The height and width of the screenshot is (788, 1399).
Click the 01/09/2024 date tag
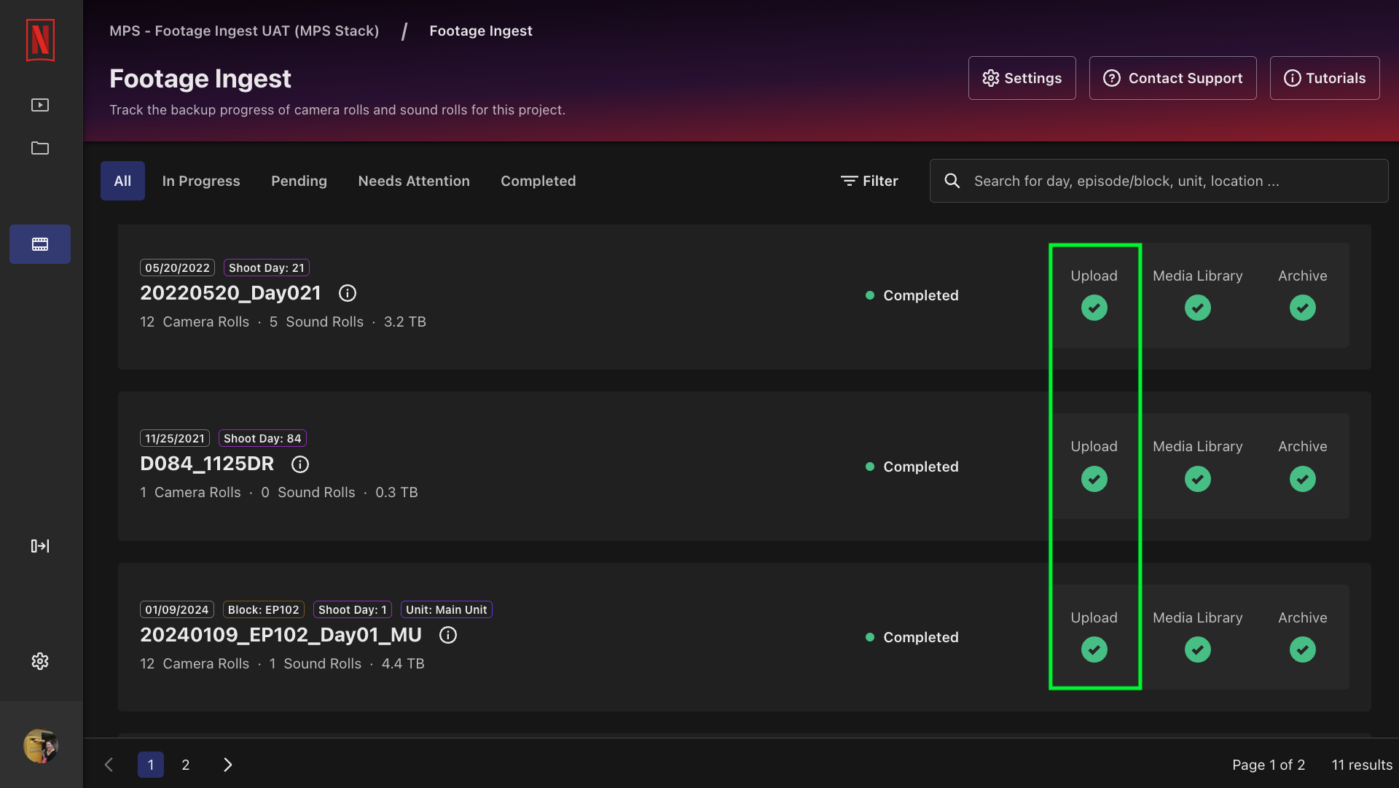(x=177, y=609)
